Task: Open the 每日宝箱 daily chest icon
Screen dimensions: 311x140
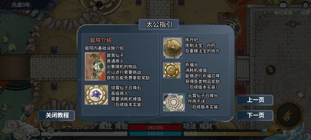Action: pyautogui.click(x=283, y=5)
